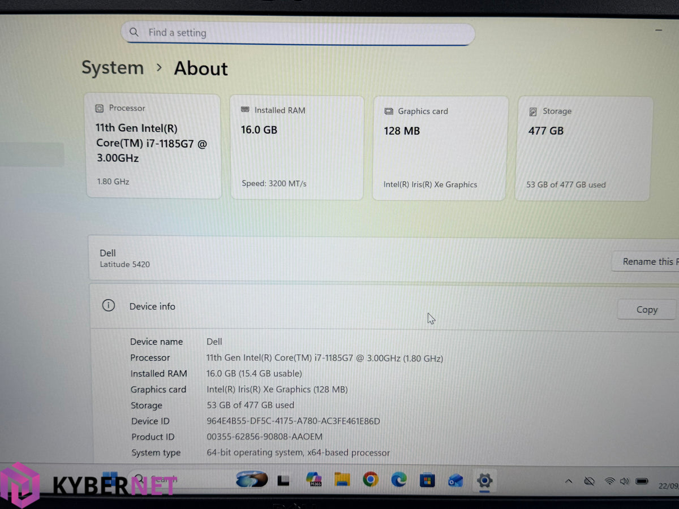This screenshot has height=509, width=679.
Task: Click the search magnifier icon in settings
Action: [x=134, y=32]
